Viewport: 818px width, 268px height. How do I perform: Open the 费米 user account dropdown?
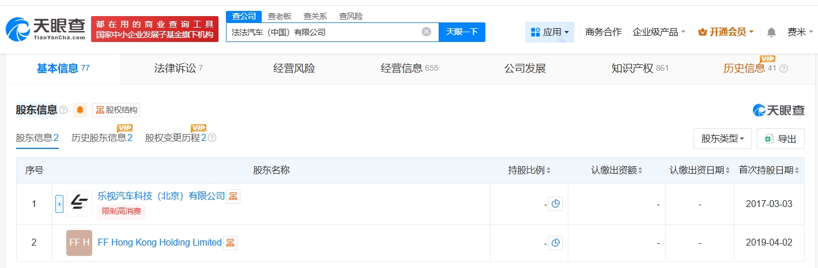coord(800,32)
